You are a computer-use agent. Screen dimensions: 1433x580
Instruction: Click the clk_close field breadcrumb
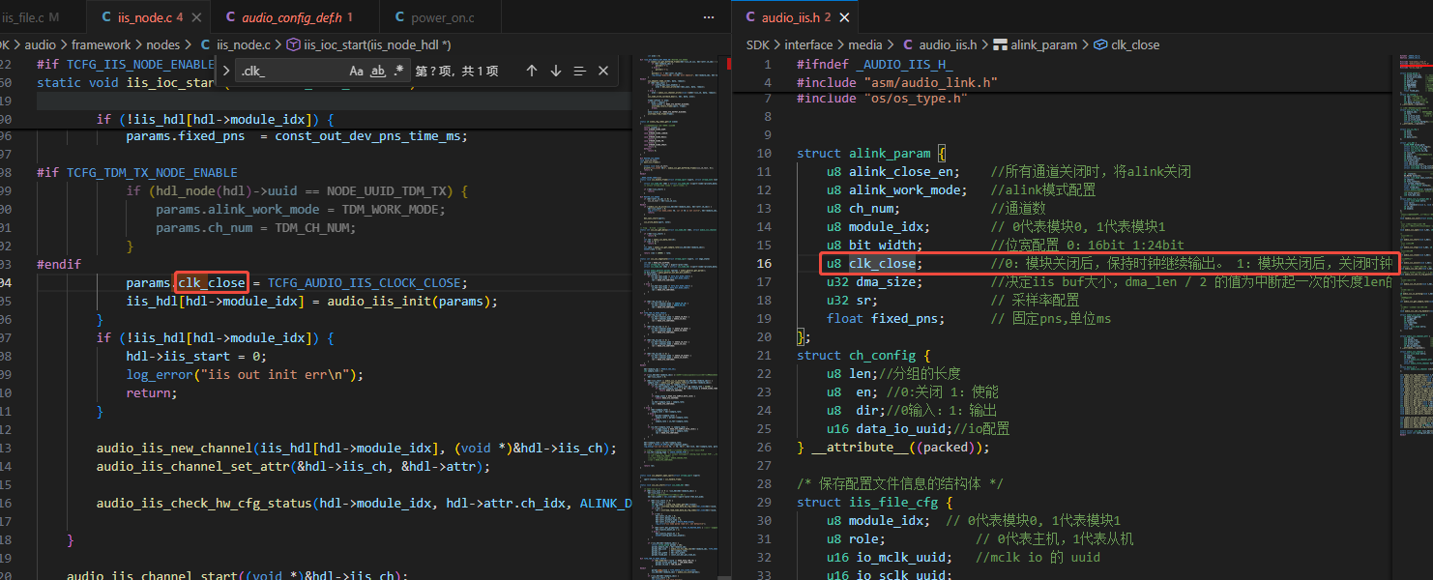tap(1126, 44)
